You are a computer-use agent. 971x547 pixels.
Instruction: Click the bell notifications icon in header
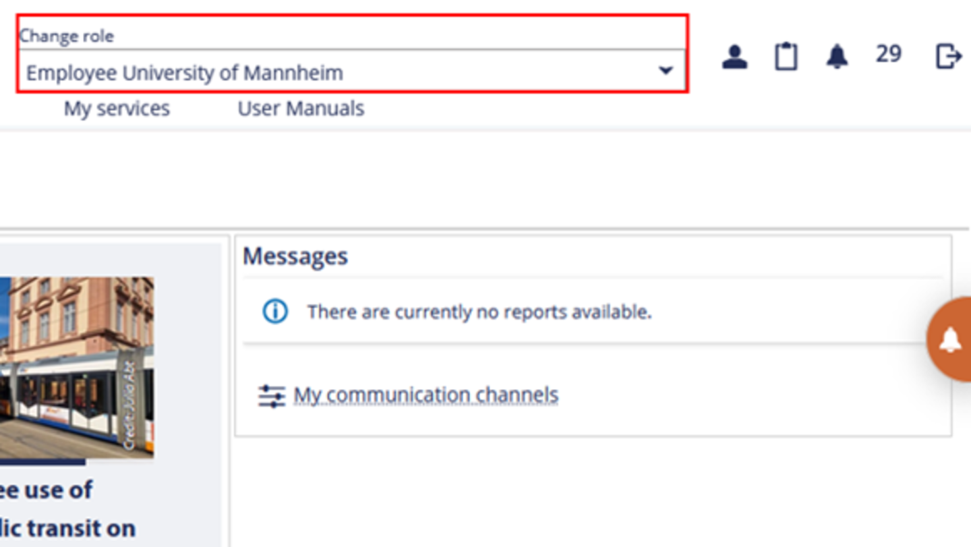pos(837,56)
